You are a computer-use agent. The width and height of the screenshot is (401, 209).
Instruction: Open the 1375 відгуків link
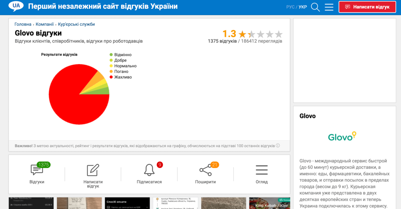(x=222, y=41)
